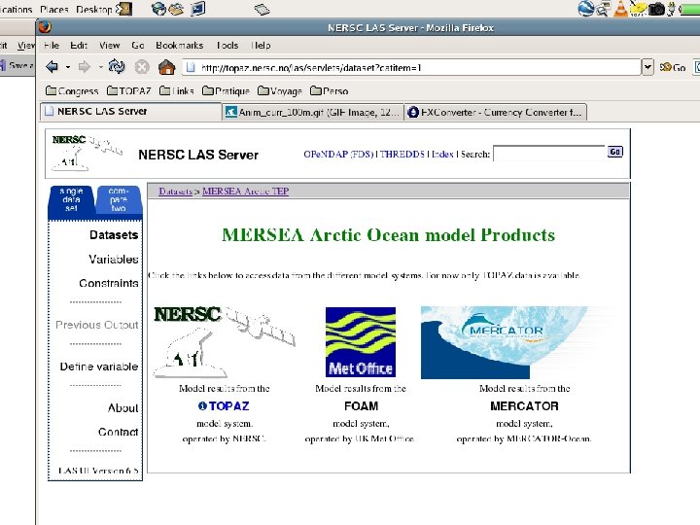Click the FOAM model heading
Screen dimensions: 700x525
pyautogui.click(x=361, y=405)
